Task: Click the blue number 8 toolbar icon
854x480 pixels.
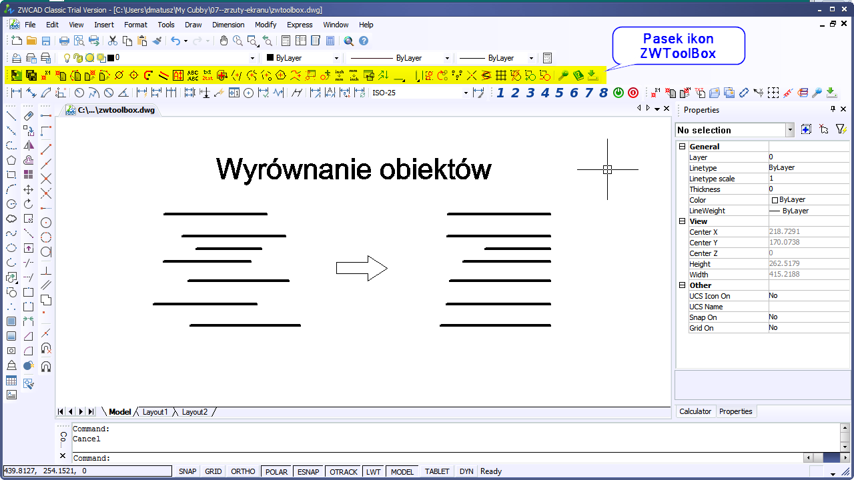Action: tap(603, 93)
